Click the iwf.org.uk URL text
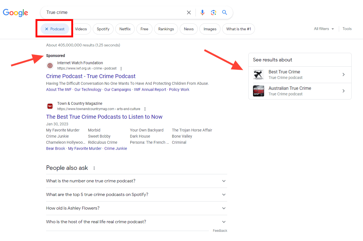The height and width of the screenshot is (241, 363). tap(87, 68)
